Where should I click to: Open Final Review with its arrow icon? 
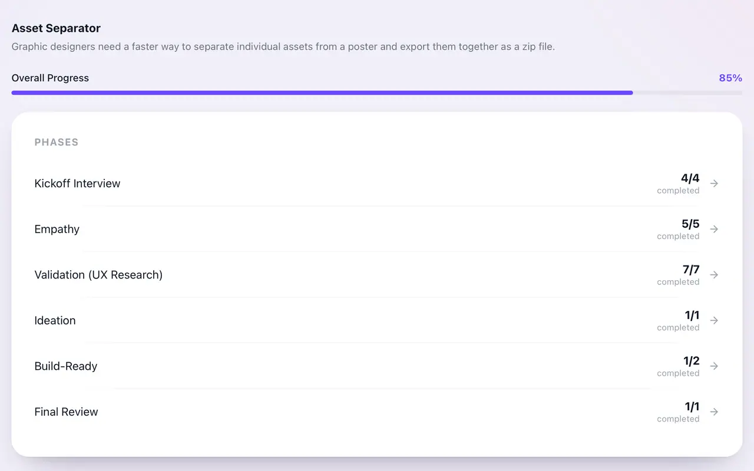[714, 412]
